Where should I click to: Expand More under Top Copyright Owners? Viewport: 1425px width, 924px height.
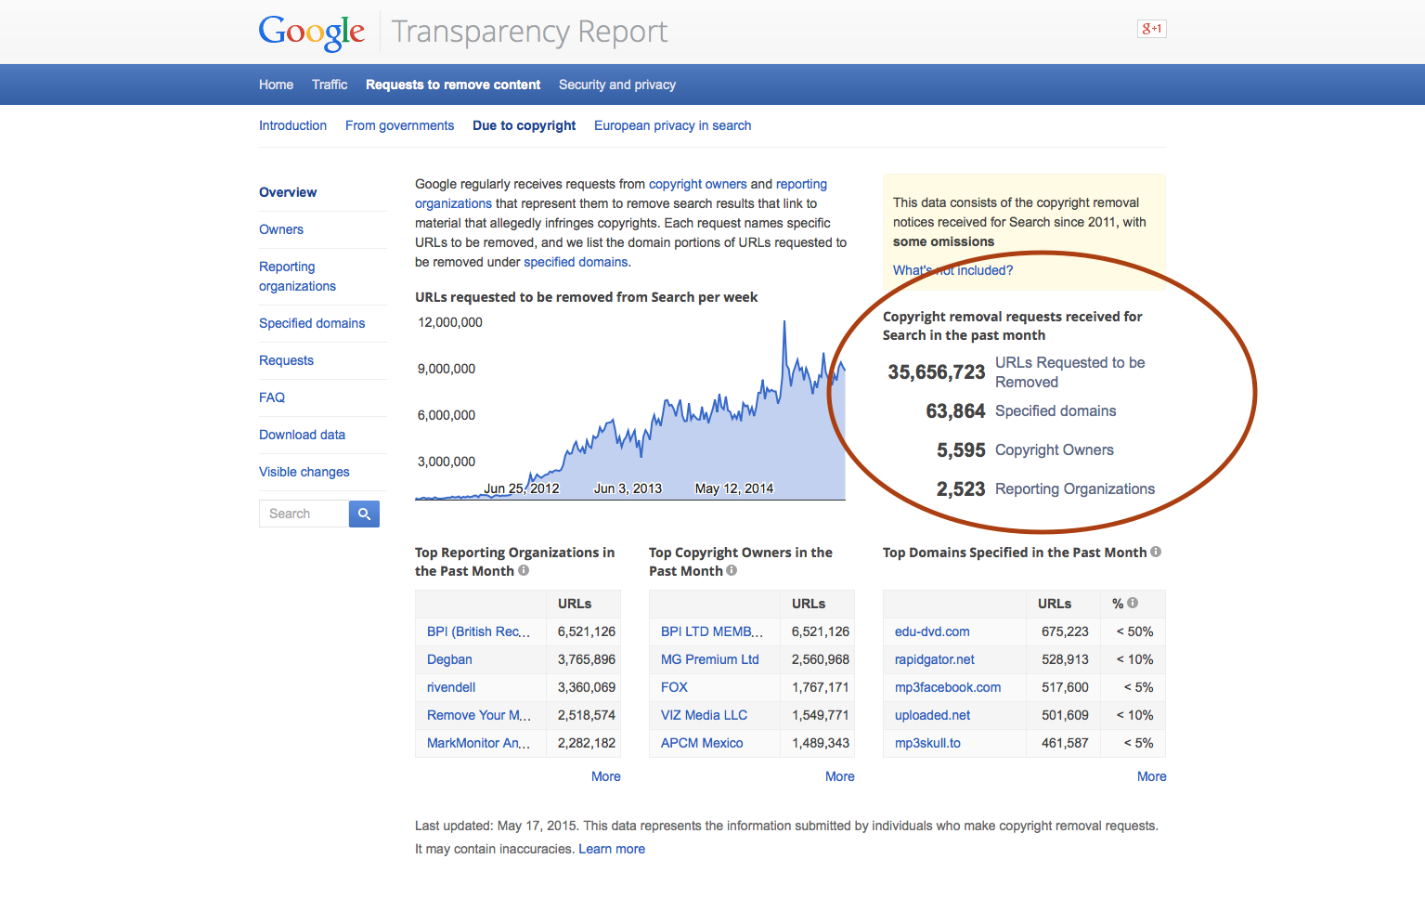click(x=839, y=776)
